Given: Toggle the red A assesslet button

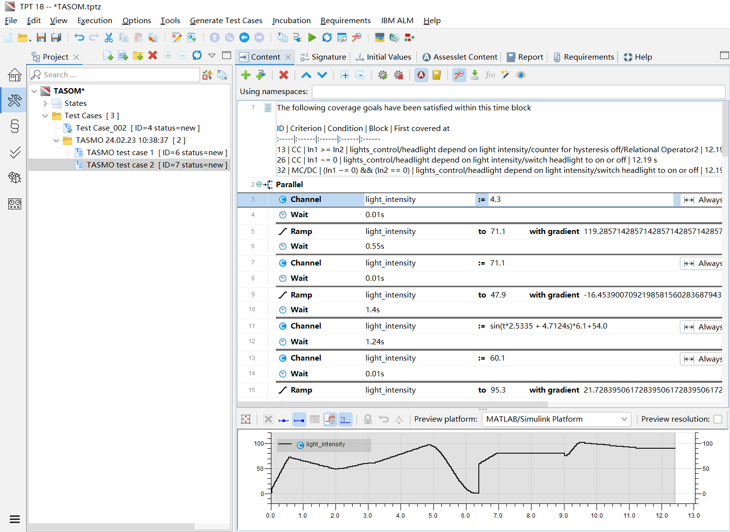Looking at the screenshot, I should click(421, 75).
